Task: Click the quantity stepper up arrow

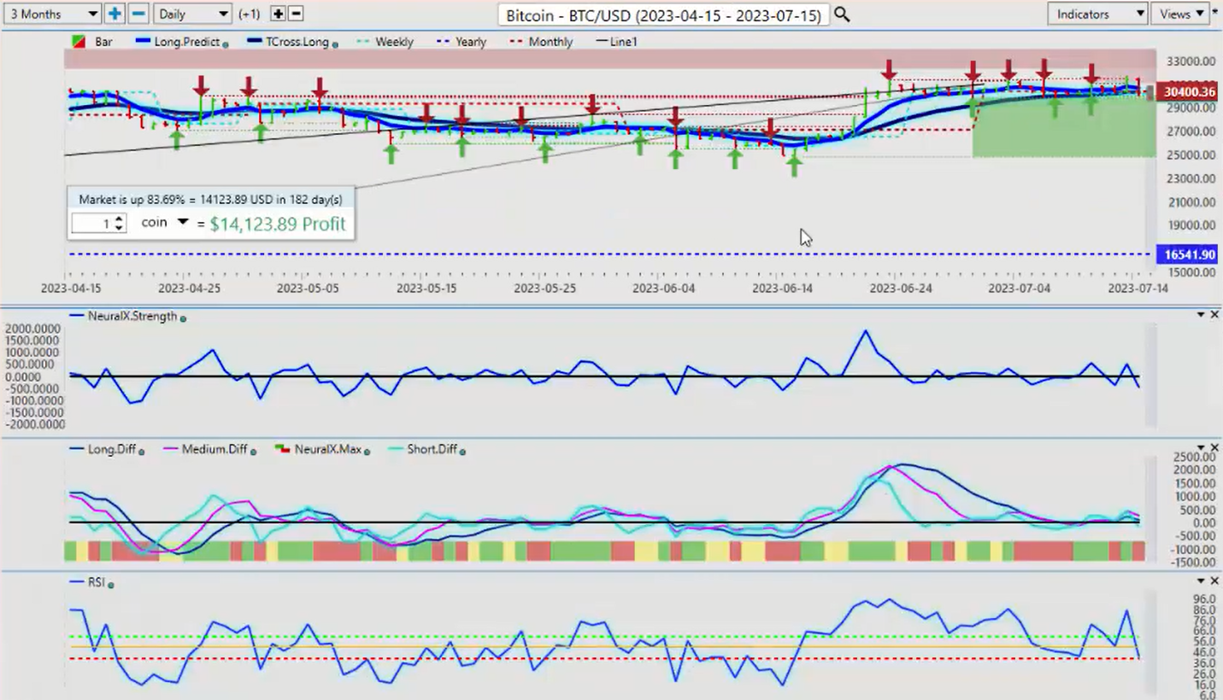Action: pos(119,219)
